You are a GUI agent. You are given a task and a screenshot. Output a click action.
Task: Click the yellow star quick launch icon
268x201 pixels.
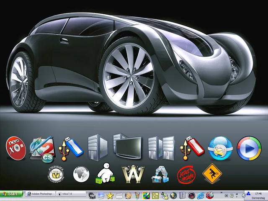tap(110, 195)
